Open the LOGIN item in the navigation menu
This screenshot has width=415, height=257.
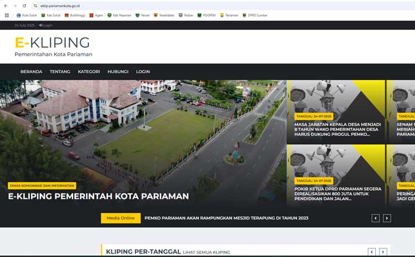click(143, 72)
